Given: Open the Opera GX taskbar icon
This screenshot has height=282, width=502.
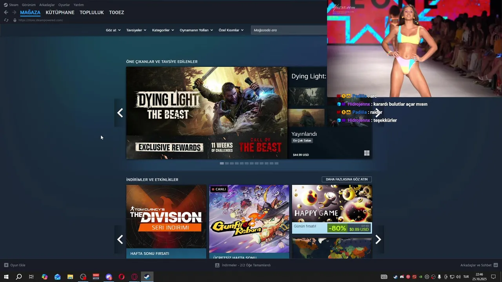Looking at the screenshot, I should tap(135, 277).
